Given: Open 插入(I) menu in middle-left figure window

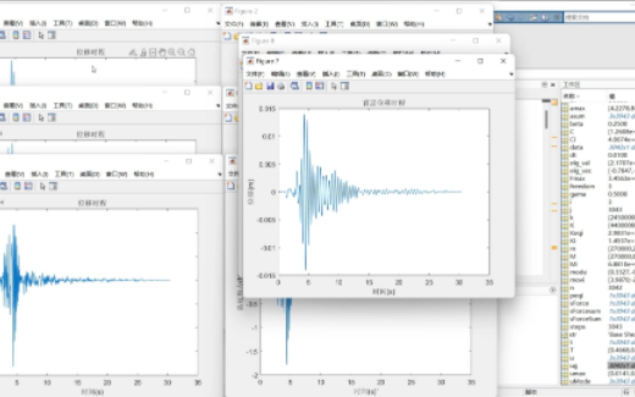Looking at the screenshot, I should click(x=38, y=106).
